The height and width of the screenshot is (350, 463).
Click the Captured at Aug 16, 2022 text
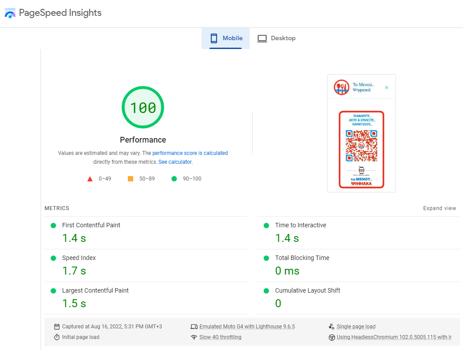[112, 327]
